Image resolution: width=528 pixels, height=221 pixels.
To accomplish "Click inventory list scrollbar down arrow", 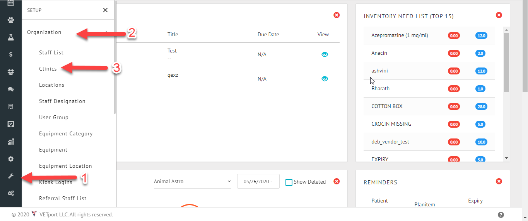I will [506, 158].
